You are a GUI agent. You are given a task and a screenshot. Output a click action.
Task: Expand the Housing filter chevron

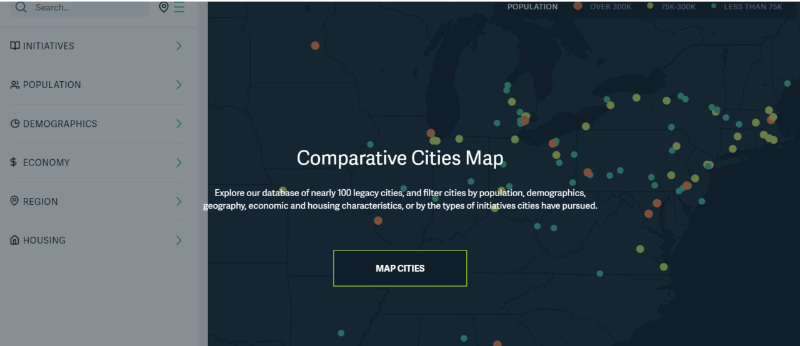click(179, 240)
